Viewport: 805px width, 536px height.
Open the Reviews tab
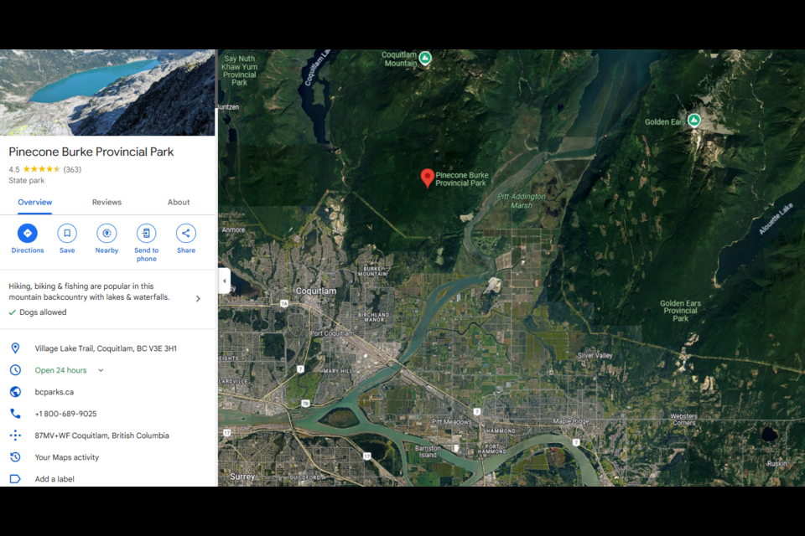tap(106, 202)
